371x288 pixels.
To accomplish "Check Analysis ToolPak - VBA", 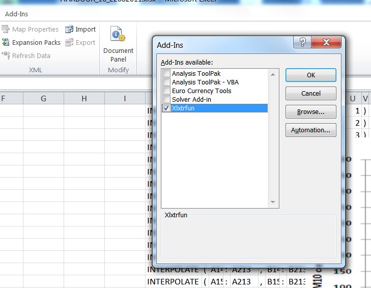I will [166, 82].
